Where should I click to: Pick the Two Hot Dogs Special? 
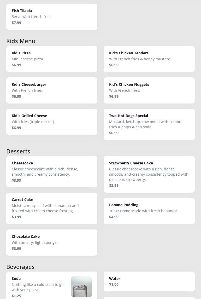click(149, 124)
